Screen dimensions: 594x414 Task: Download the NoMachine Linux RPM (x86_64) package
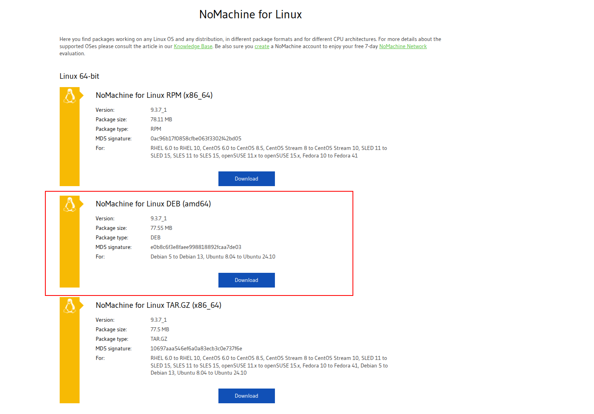(247, 179)
